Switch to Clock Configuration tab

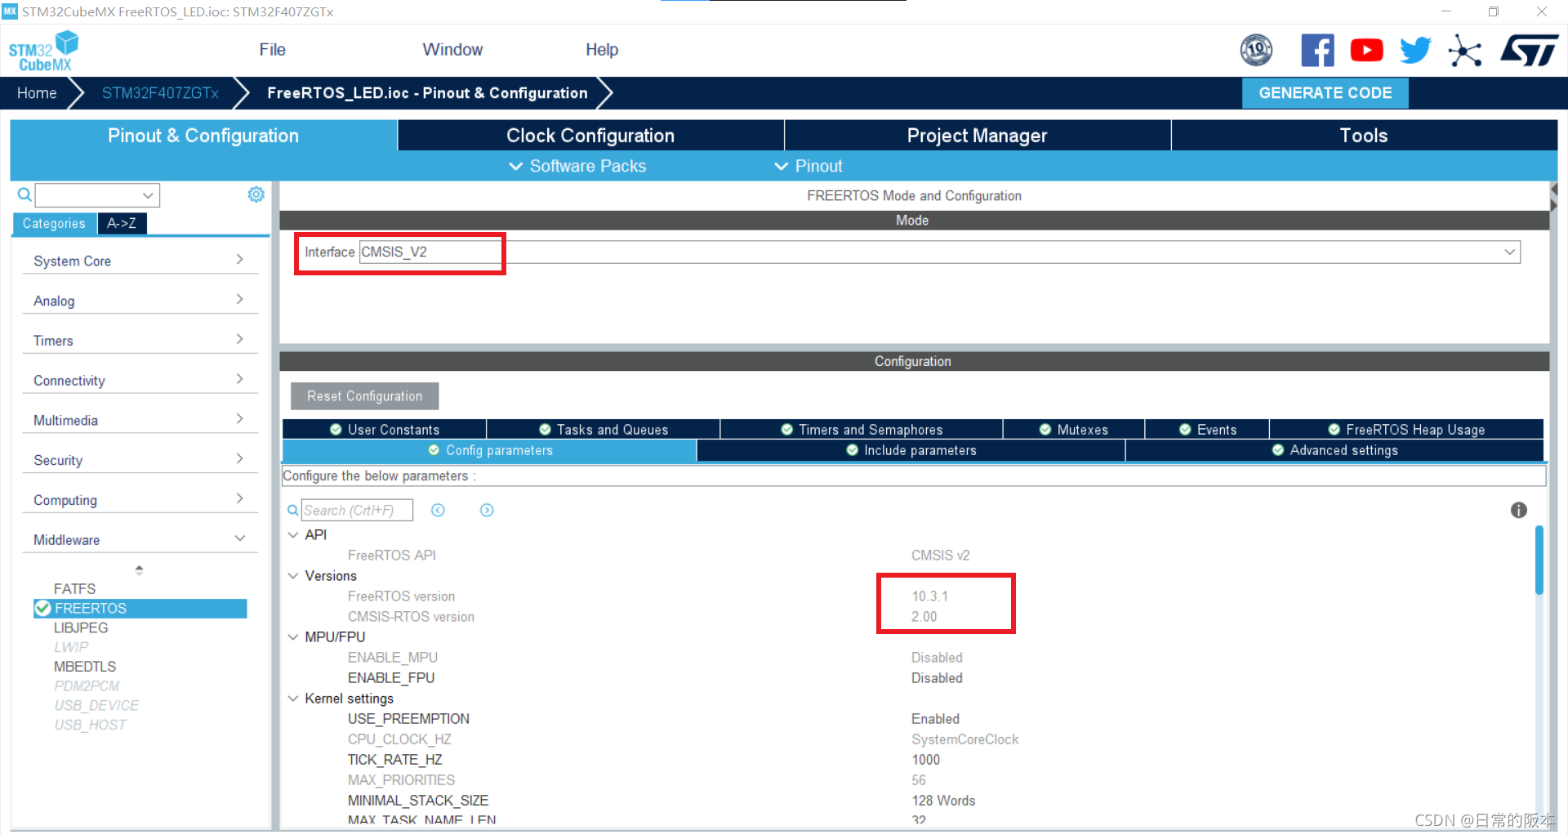click(x=590, y=136)
